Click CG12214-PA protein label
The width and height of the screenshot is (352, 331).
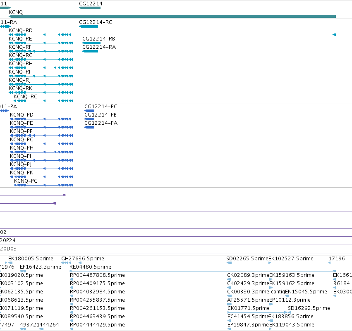coord(101,123)
